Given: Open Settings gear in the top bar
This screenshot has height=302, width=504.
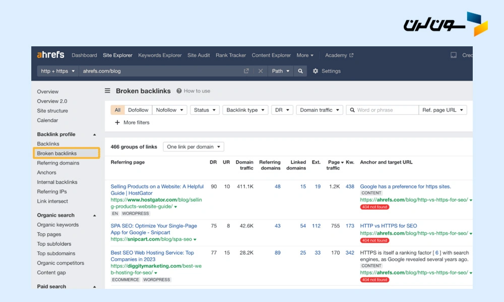Looking at the screenshot, I should click(316, 71).
